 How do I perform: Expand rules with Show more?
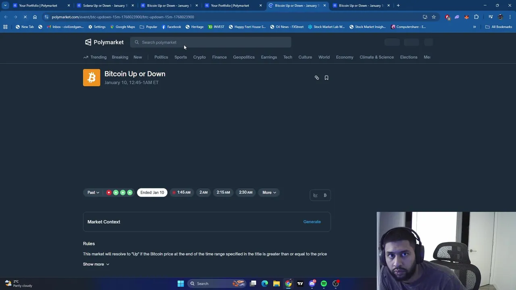(96, 264)
